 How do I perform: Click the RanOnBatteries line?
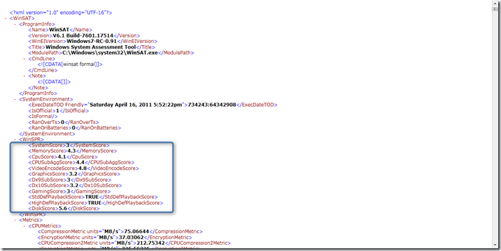coord(74,128)
